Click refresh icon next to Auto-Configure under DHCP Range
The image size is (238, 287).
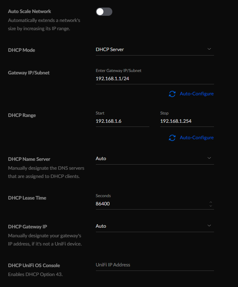(172, 138)
